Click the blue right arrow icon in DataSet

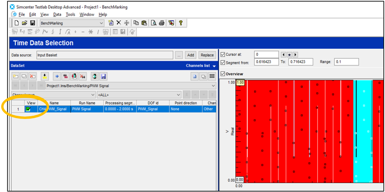(57, 77)
